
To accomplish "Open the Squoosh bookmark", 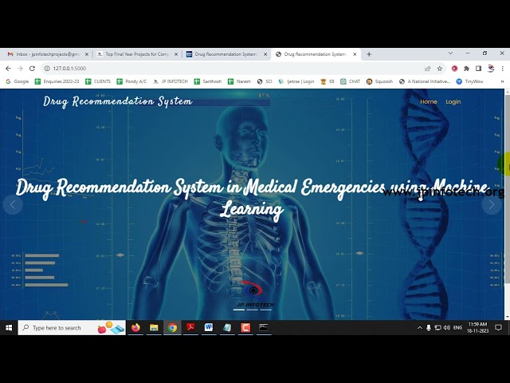I will [x=379, y=81].
